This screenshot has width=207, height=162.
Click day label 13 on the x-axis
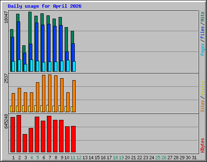[85, 158]
